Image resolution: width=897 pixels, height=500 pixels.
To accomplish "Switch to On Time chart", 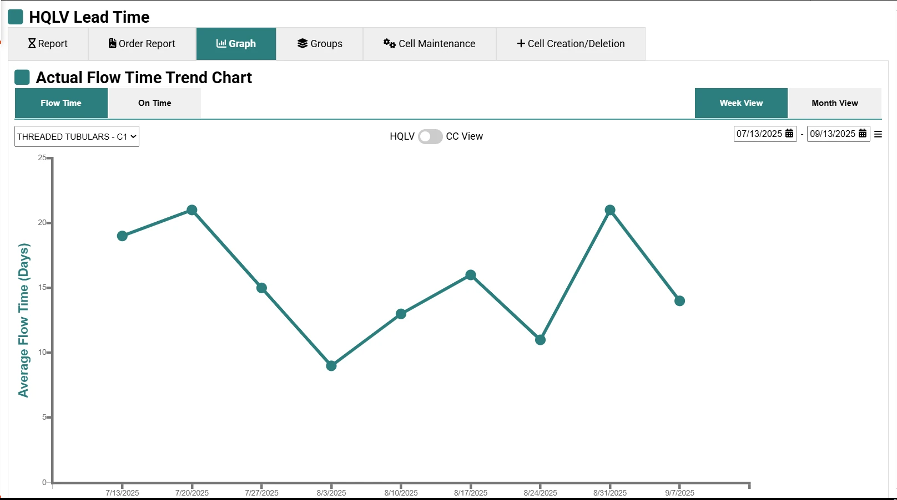I will 155,103.
